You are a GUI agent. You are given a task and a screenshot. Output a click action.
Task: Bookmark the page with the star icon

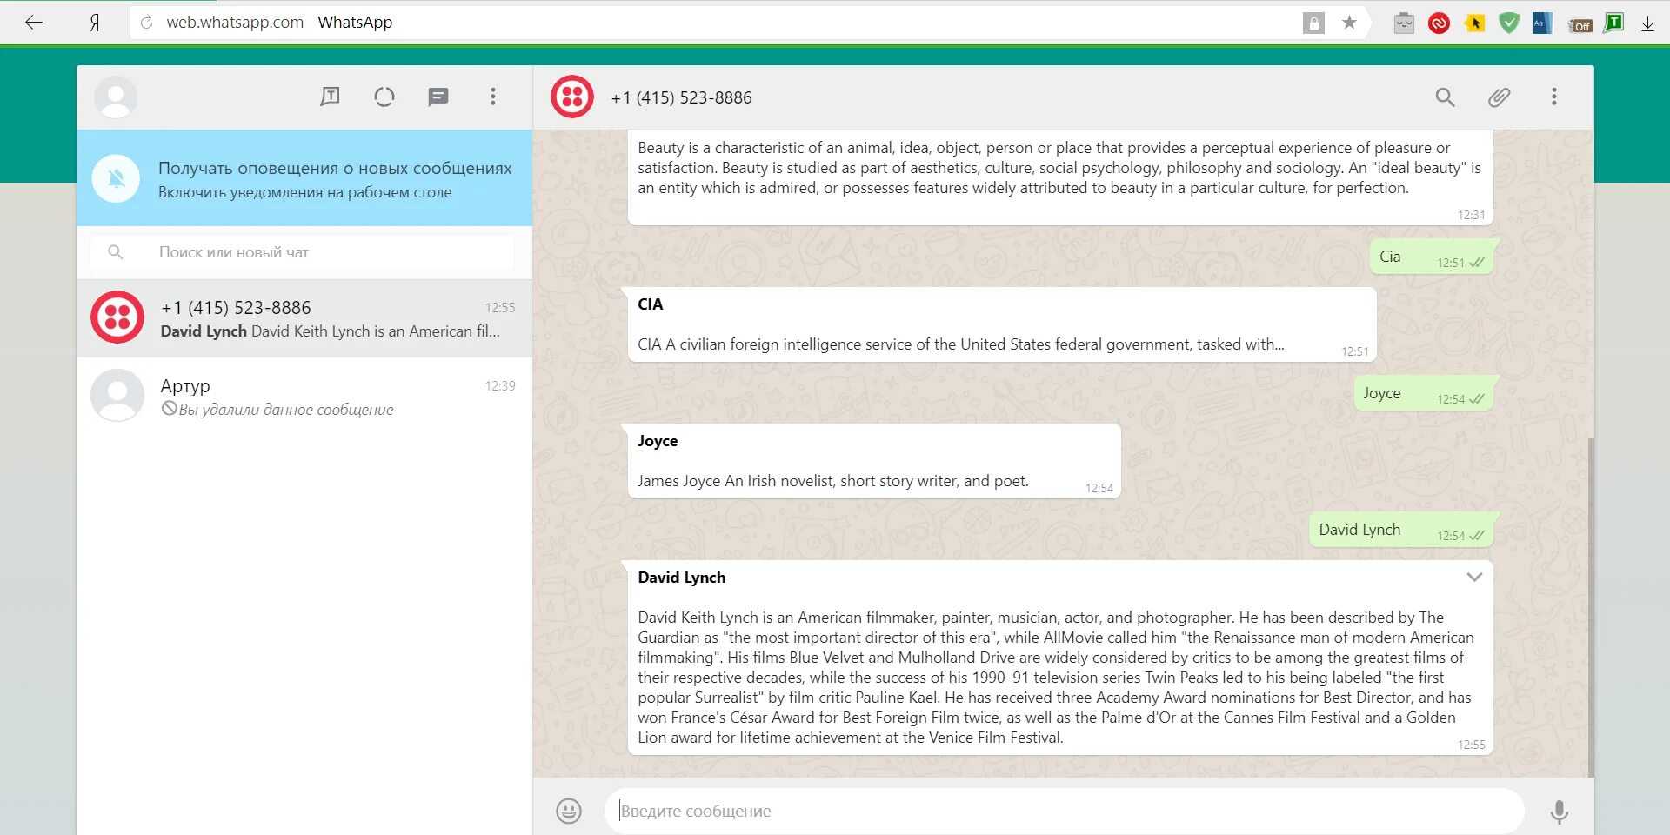click(1349, 23)
